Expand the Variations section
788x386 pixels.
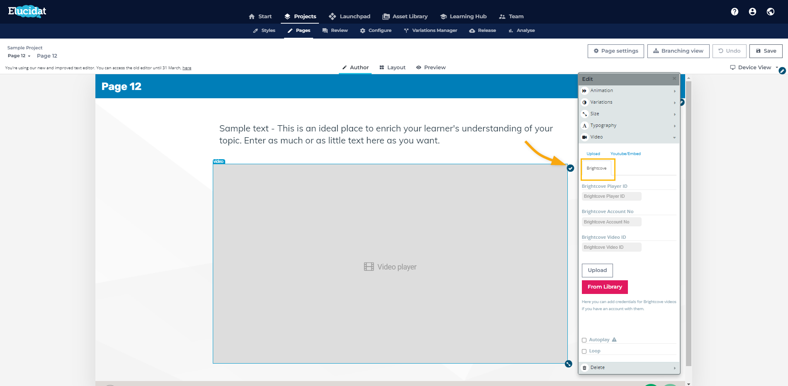(x=629, y=102)
